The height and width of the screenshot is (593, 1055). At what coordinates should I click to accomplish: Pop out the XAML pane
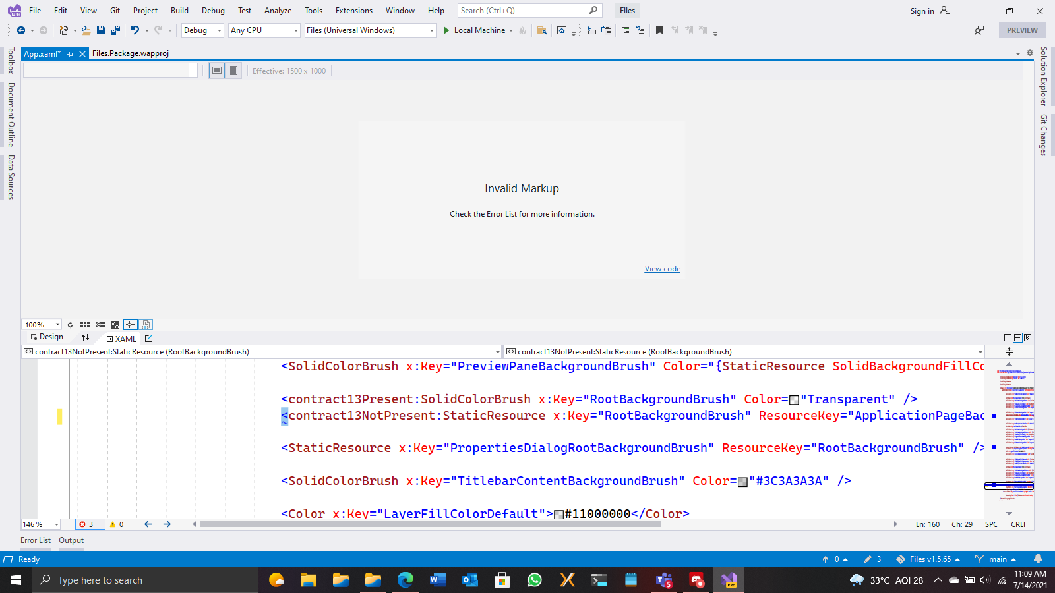pyautogui.click(x=148, y=339)
